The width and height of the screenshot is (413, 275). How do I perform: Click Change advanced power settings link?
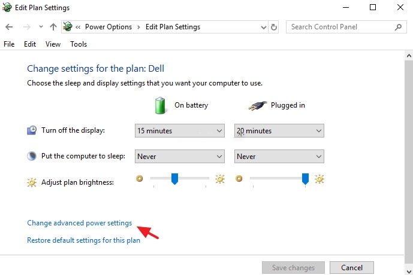tap(79, 223)
